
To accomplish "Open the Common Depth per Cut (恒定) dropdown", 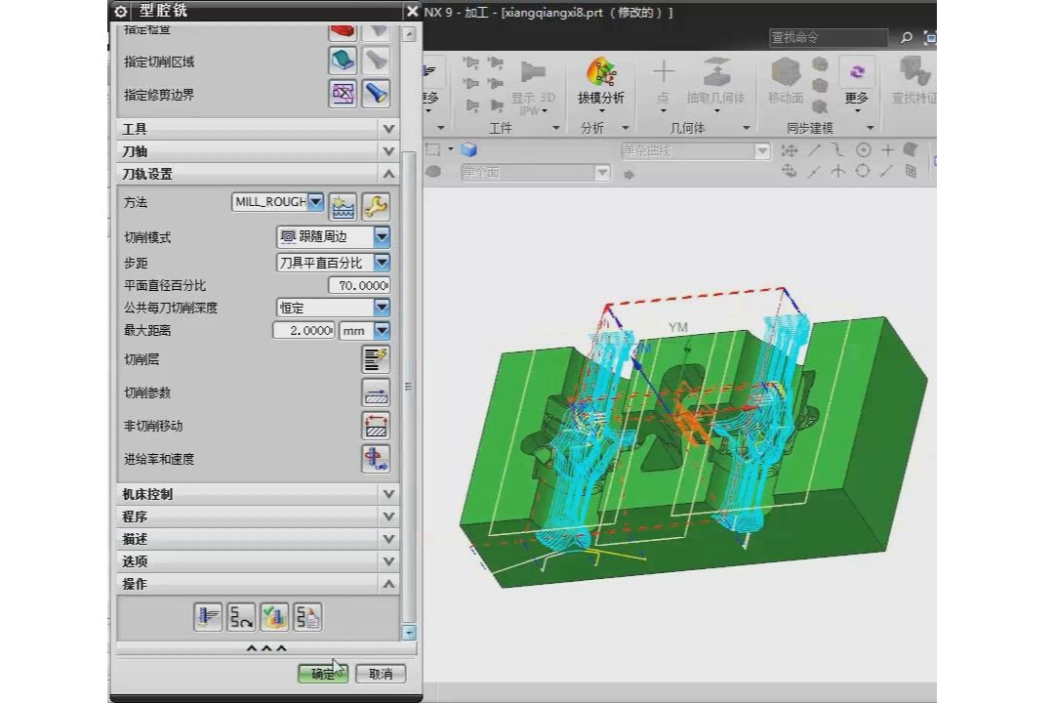I will [382, 308].
